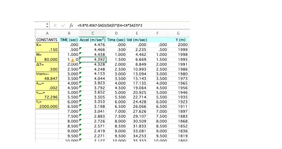Click the confirm checkmark in formula bar
Viewport: 282px width, 149px height.
[x=63, y=25]
